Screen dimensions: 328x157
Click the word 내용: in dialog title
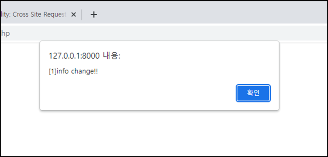click(112, 56)
